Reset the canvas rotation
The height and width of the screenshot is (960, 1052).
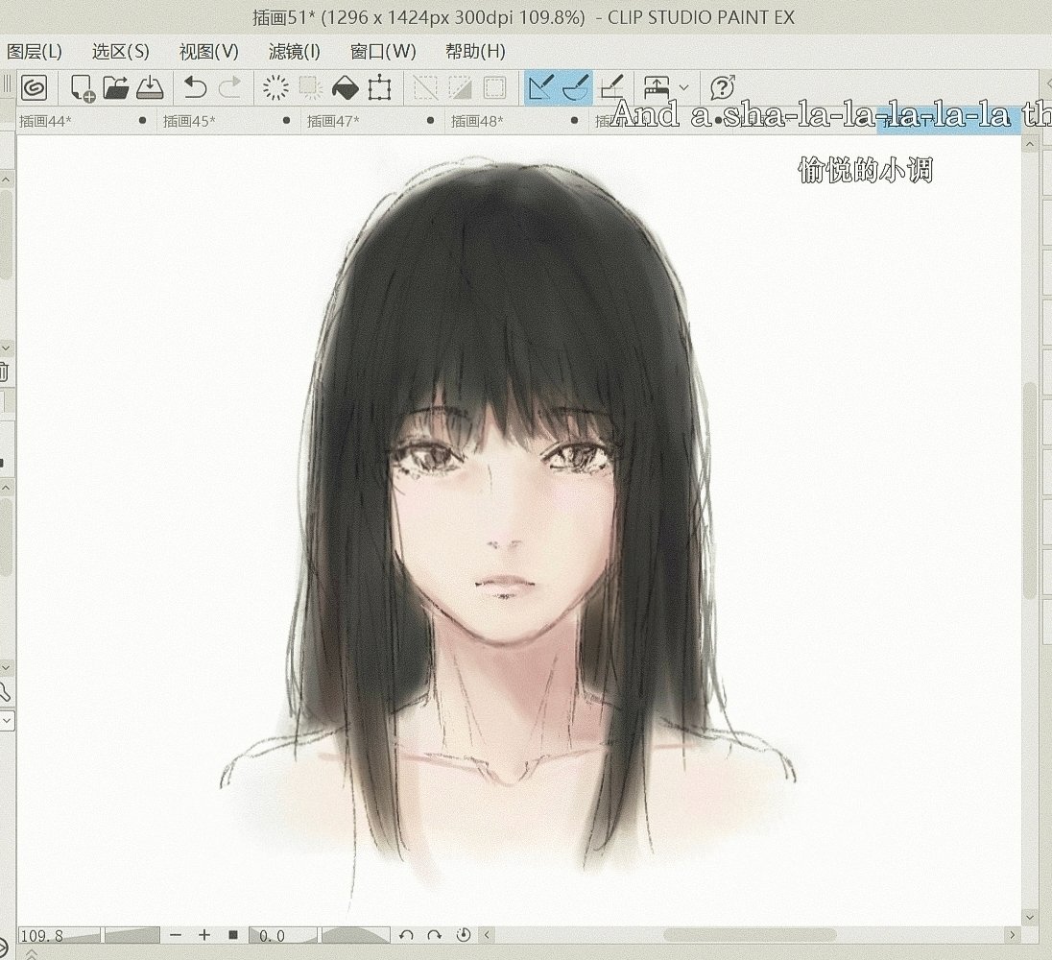pyautogui.click(x=463, y=934)
